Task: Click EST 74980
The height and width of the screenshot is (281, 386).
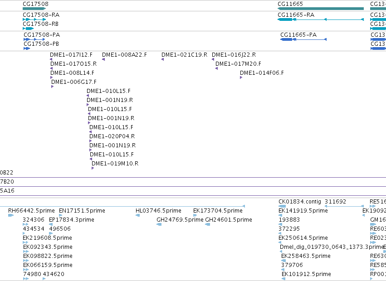Action: point(32,274)
